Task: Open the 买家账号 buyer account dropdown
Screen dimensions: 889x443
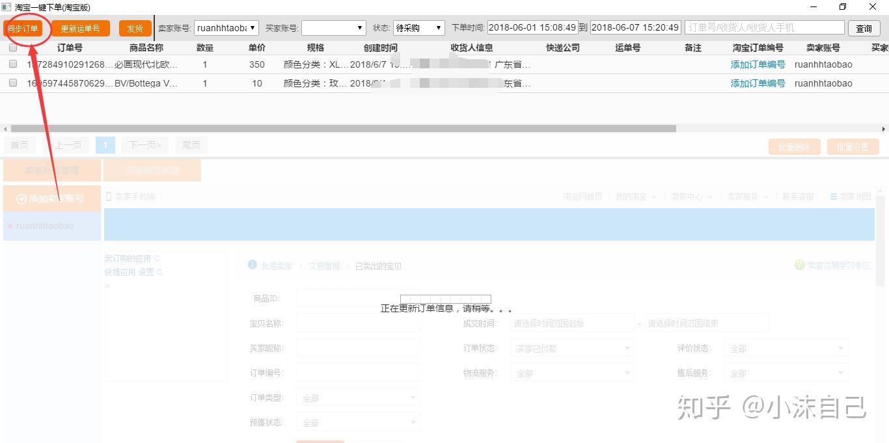Action: (334, 28)
